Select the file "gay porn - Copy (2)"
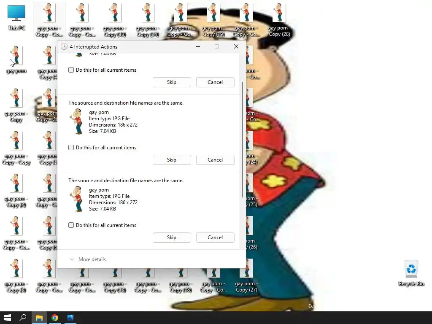 coord(16,191)
